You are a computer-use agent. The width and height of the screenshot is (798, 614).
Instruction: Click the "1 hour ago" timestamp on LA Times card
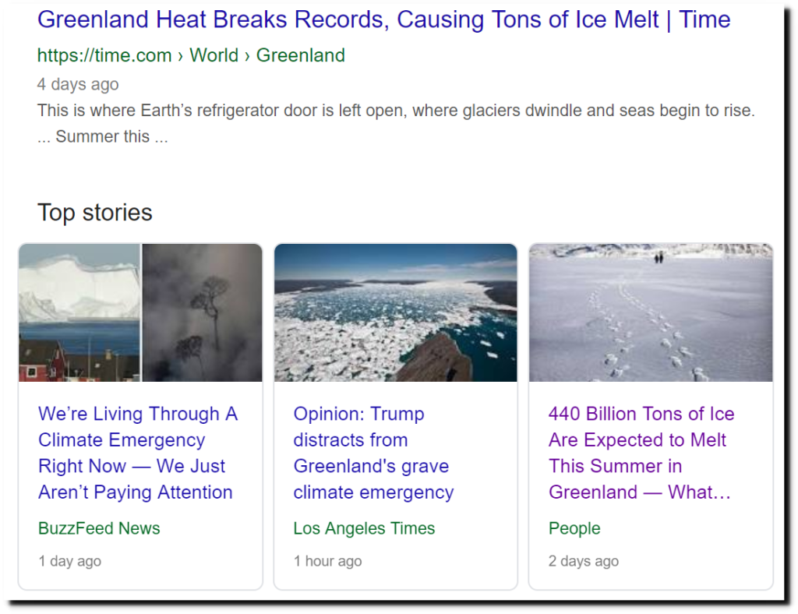pyautogui.click(x=327, y=561)
